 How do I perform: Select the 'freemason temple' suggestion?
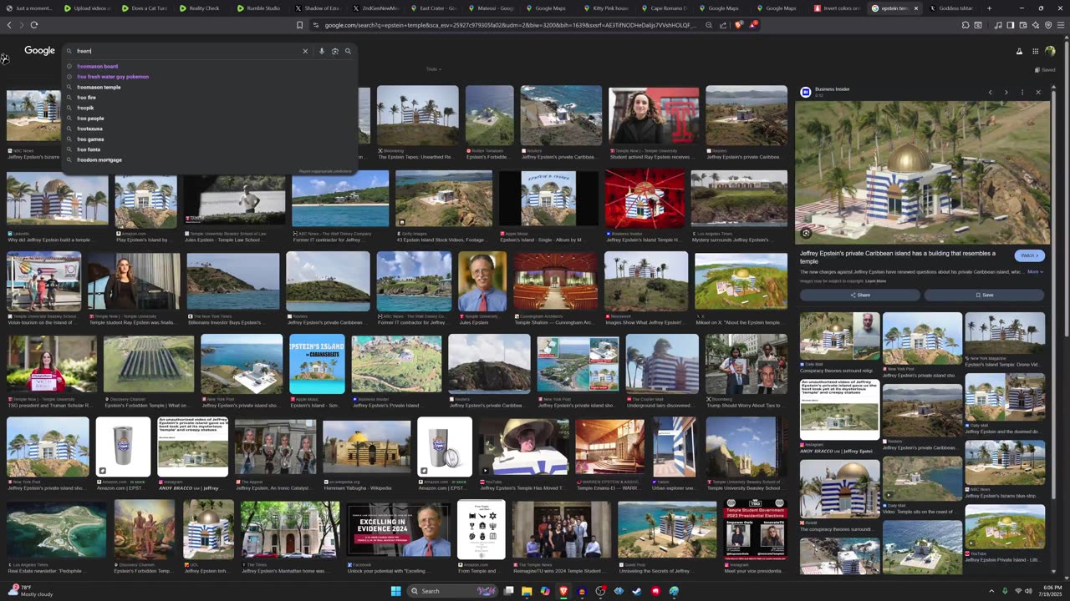point(99,87)
